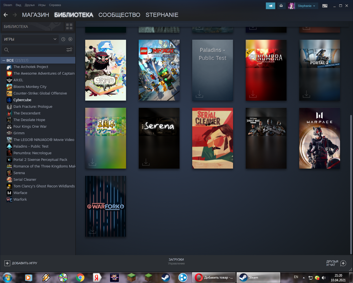The width and height of the screenshot is (353, 283).
Task: Open the Winamp lightning taskbar icon
Action: 46,277
